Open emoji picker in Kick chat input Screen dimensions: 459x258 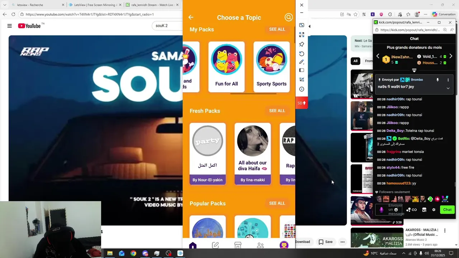pyautogui.click(x=396, y=210)
